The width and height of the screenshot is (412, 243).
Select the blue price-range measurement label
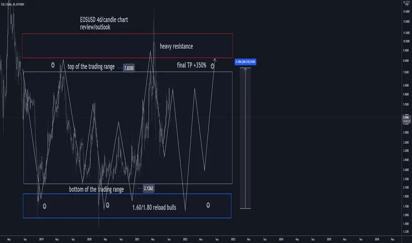[x=245, y=62]
